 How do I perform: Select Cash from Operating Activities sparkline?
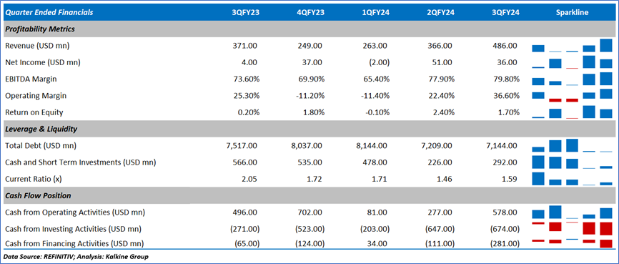pyautogui.click(x=572, y=212)
